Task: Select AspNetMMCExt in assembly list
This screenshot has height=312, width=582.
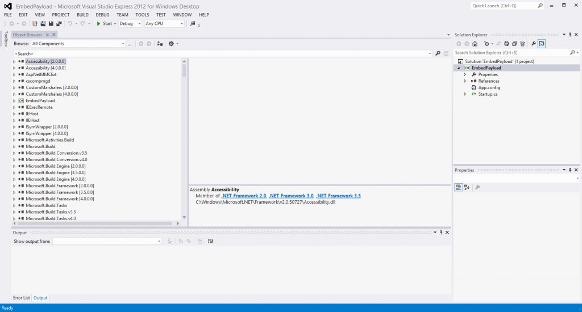Action: point(41,74)
